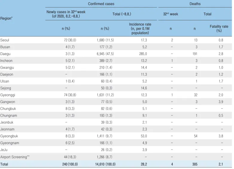Screen dimensions: 234x169
Task: Select Chungbuk total '82 (0.6)'
Action: point(107,109)
